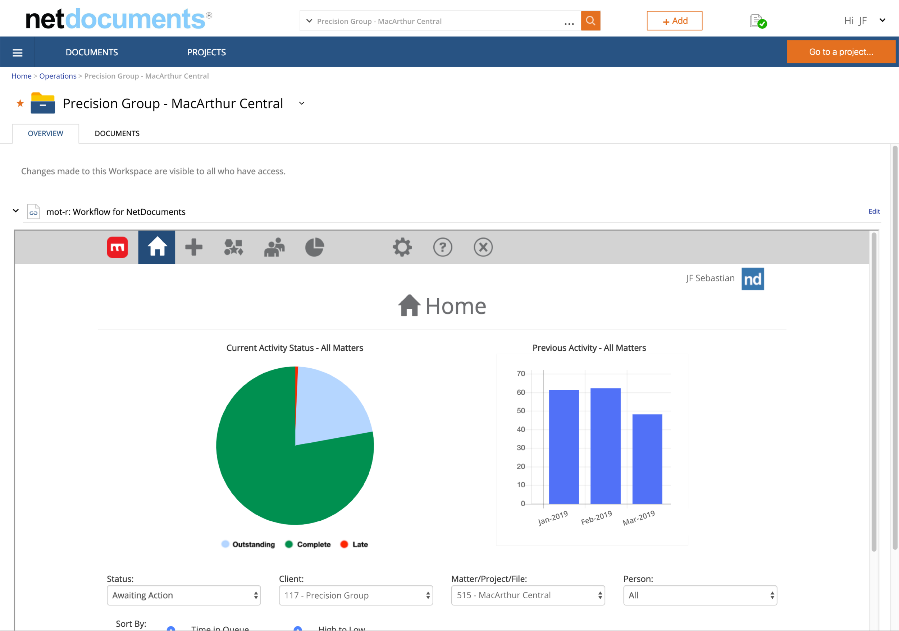The height and width of the screenshot is (631, 899).
Task: Collapse the mot-r Workflow section chevron
Action: coord(16,211)
